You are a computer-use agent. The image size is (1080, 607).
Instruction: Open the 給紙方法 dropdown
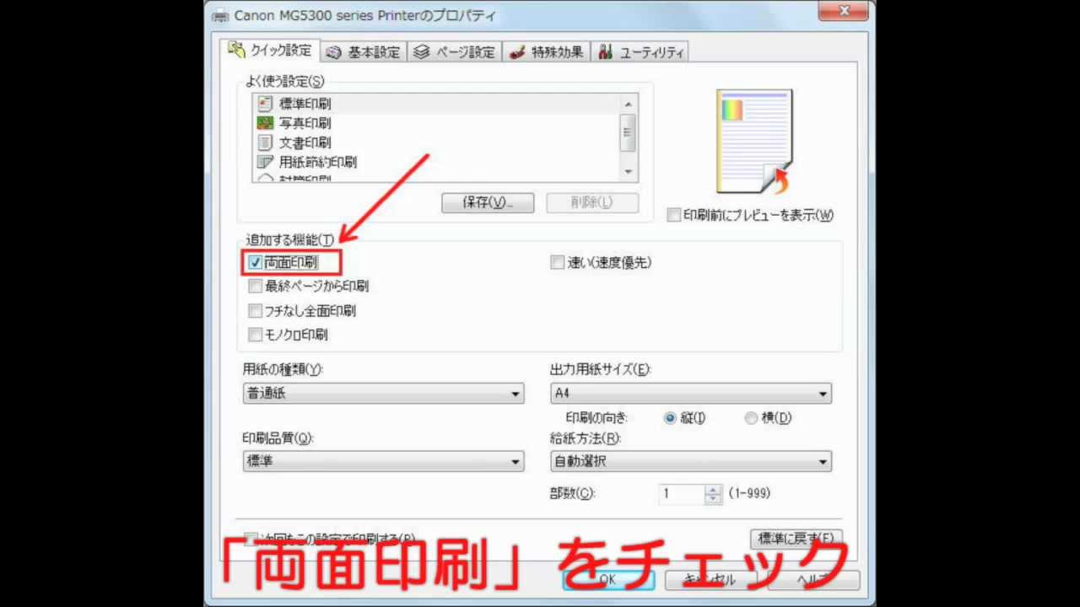click(691, 462)
